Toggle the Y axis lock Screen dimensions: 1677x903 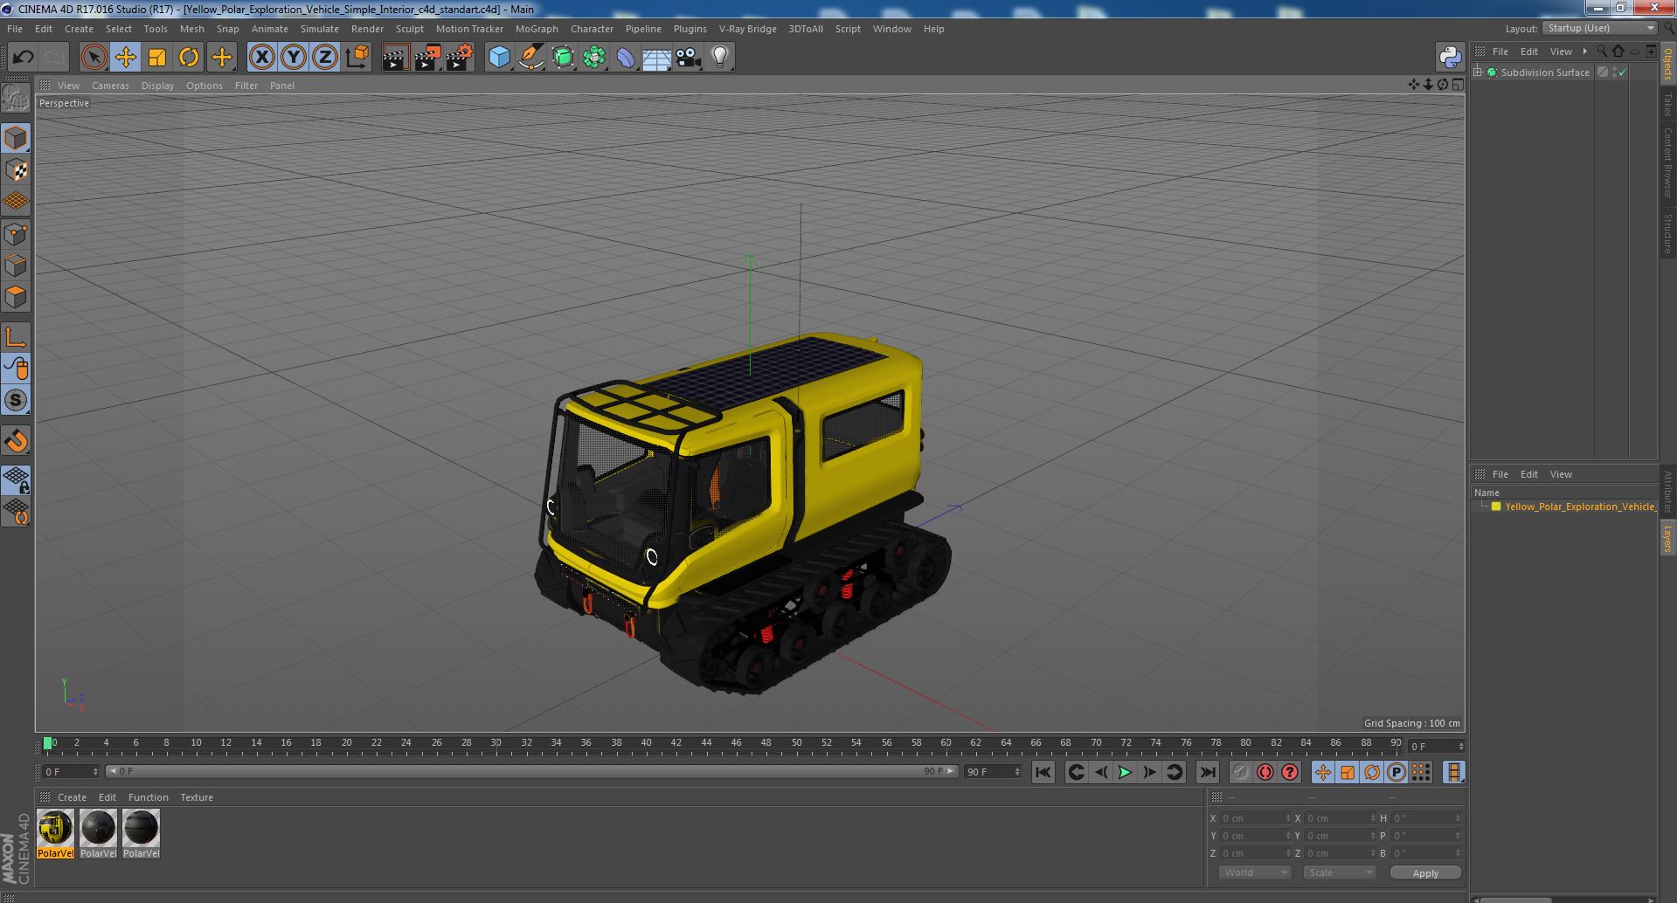click(294, 58)
